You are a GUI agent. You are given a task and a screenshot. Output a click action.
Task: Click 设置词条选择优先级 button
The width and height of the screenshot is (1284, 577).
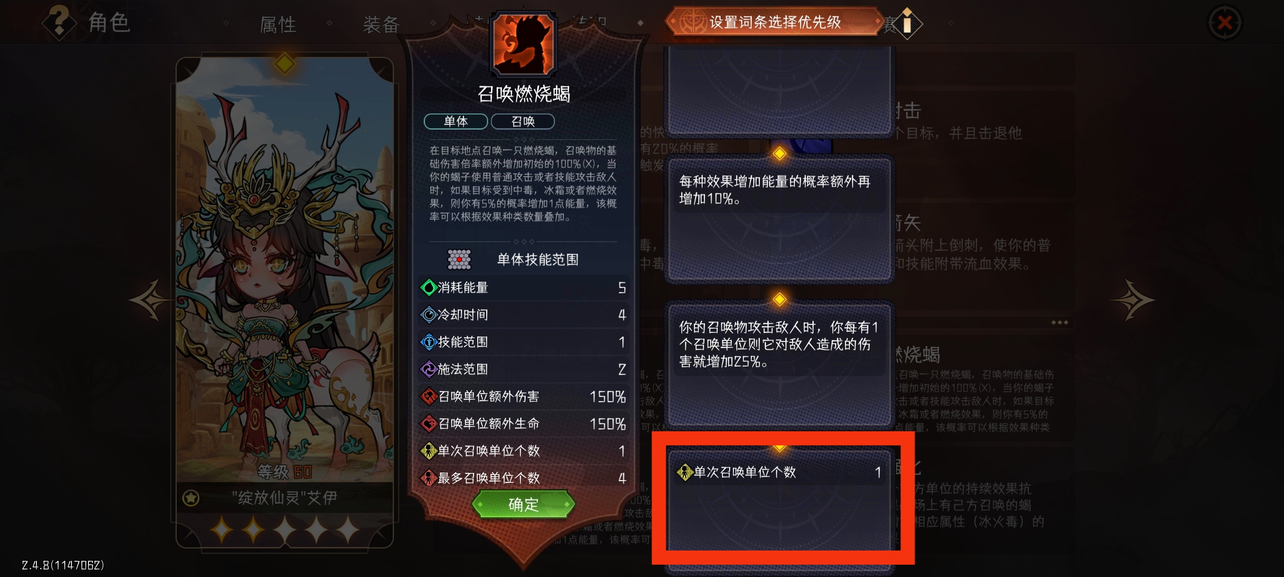775,22
